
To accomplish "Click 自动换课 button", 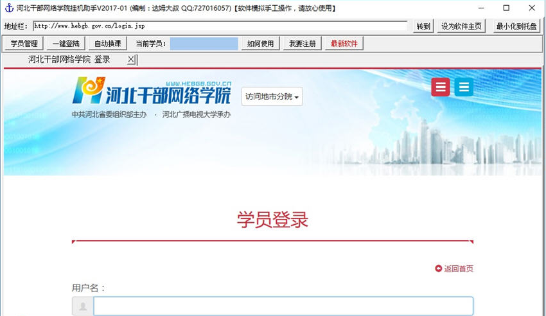I will coord(108,44).
